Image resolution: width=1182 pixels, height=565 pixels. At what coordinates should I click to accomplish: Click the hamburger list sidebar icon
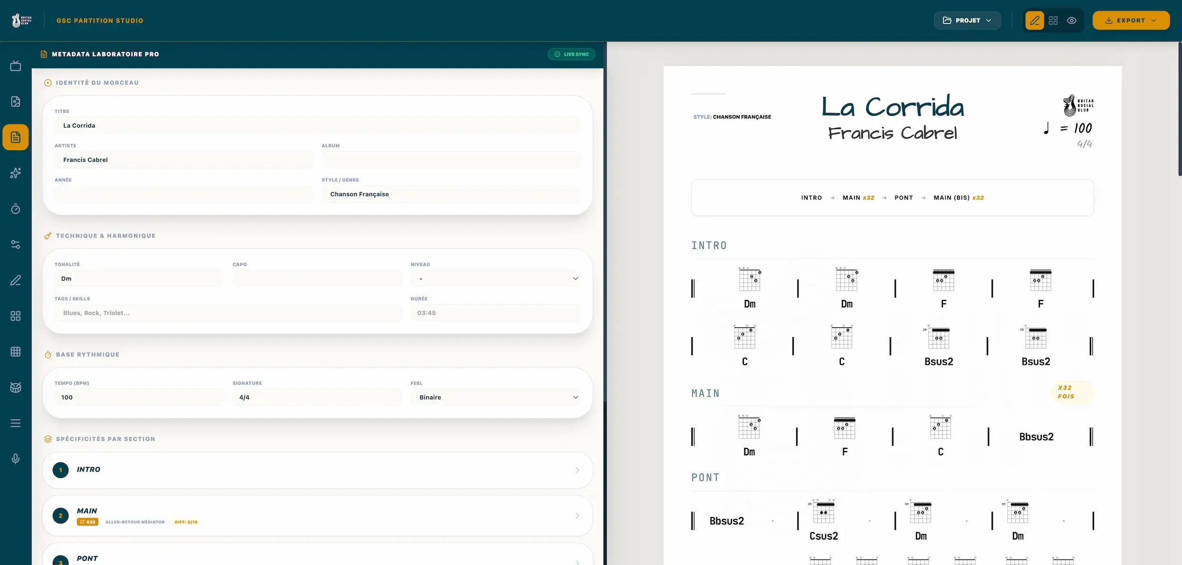point(16,423)
